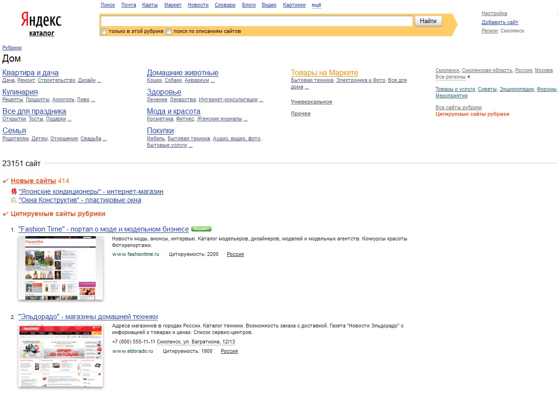
Task: Open the Fashion Time portal title link
Action: point(104,230)
